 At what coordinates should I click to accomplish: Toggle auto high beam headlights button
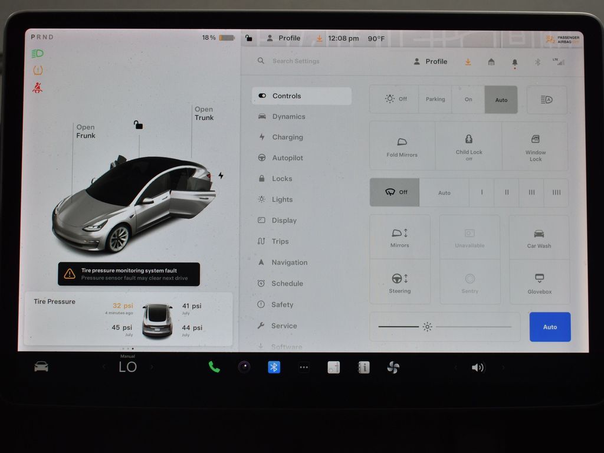coord(546,100)
